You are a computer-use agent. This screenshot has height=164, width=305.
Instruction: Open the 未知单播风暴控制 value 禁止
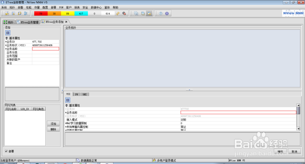[238, 127]
